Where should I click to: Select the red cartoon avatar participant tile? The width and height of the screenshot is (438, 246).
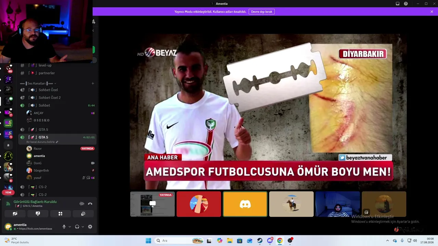click(x=199, y=204)
